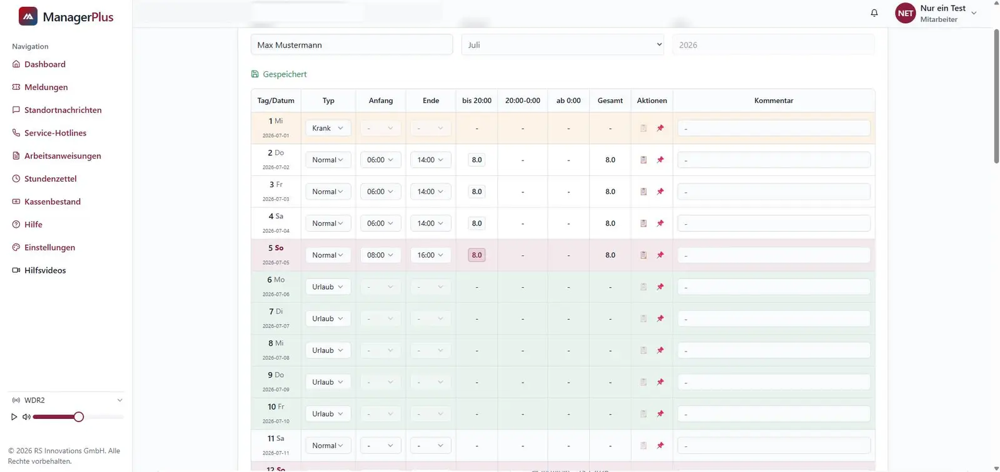Click highlighted 8.0 bis 20:00 value for 5 So

[x=477, y=255]
